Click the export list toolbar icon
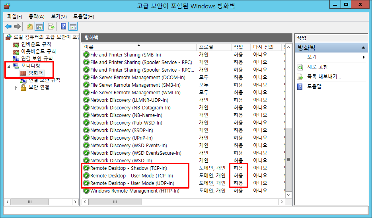The image size is (372, 218). pos(51,26)
